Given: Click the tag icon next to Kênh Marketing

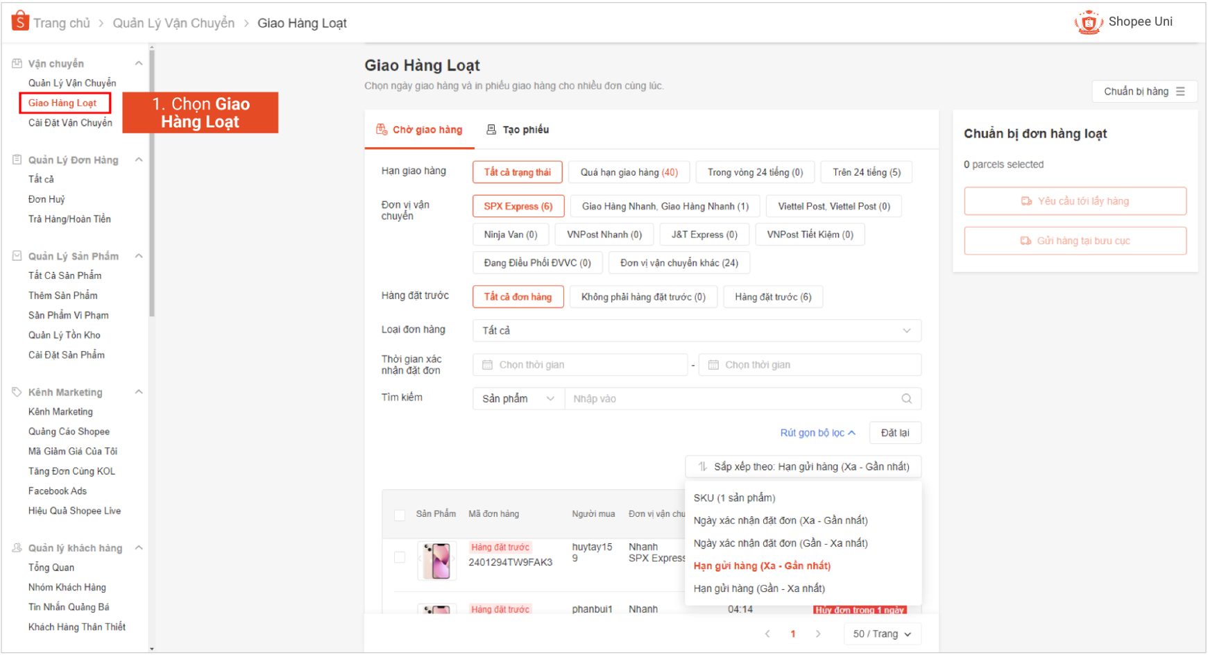Looking at the screenshot, I should point(17,391).
